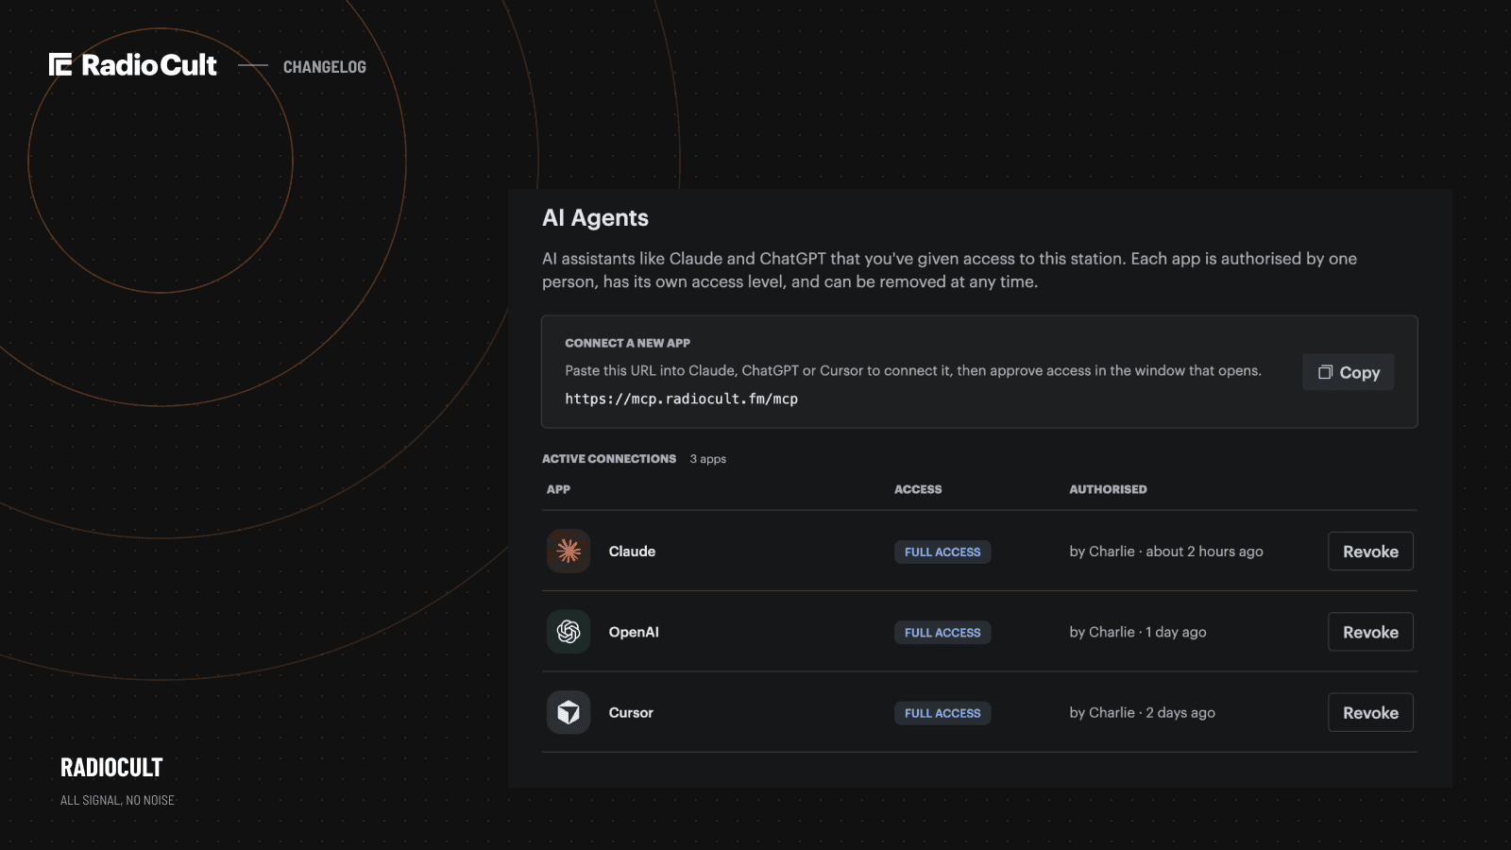Click the AUTHORISED column header
Viewport: 1511px width, 850px height.
coord(1108,489)
